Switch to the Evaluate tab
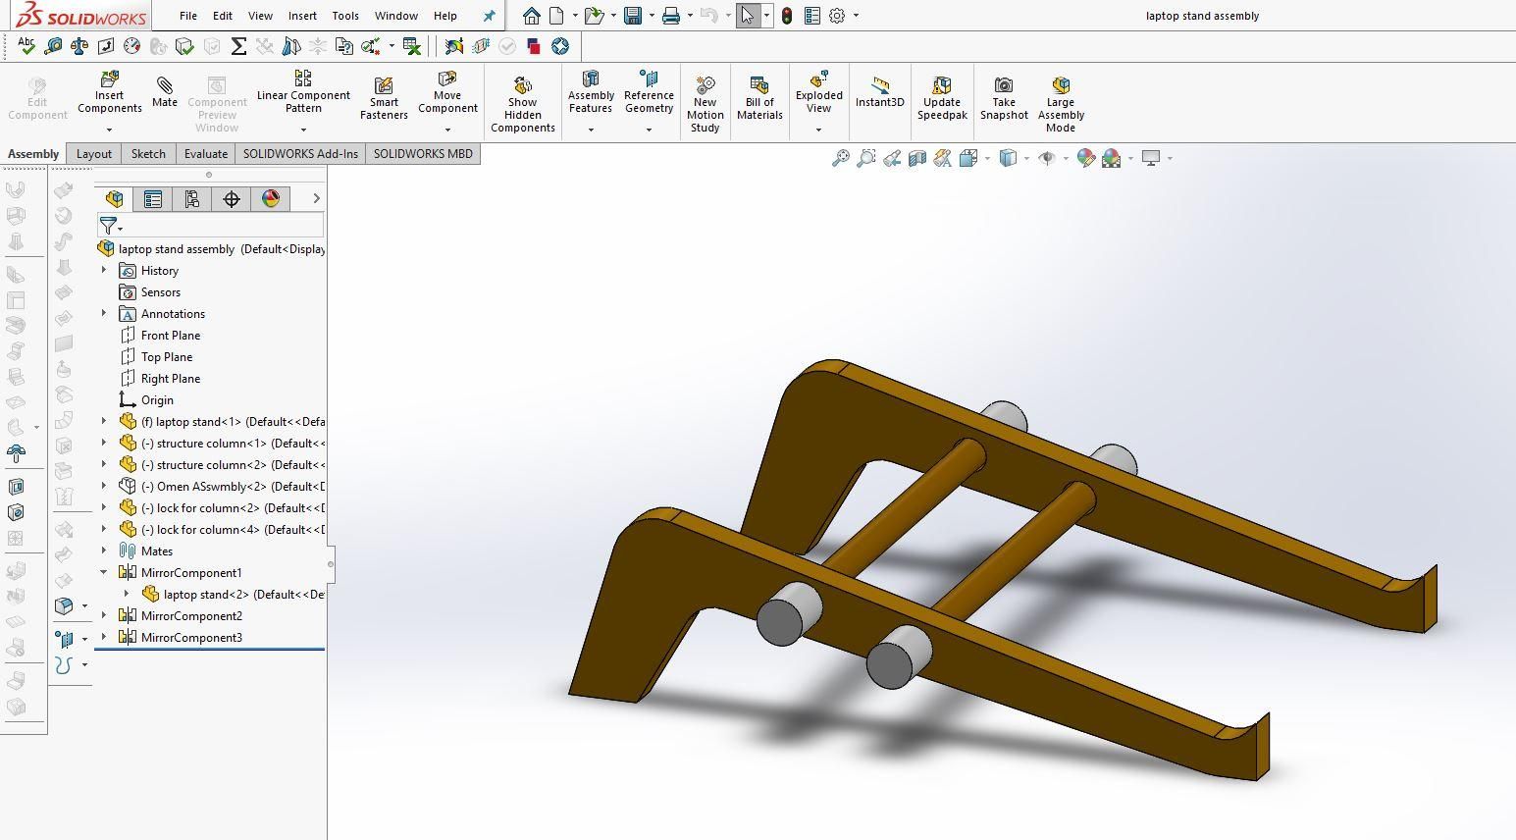The height and width of the screenshot is (840, 1516). click(205, 153)
